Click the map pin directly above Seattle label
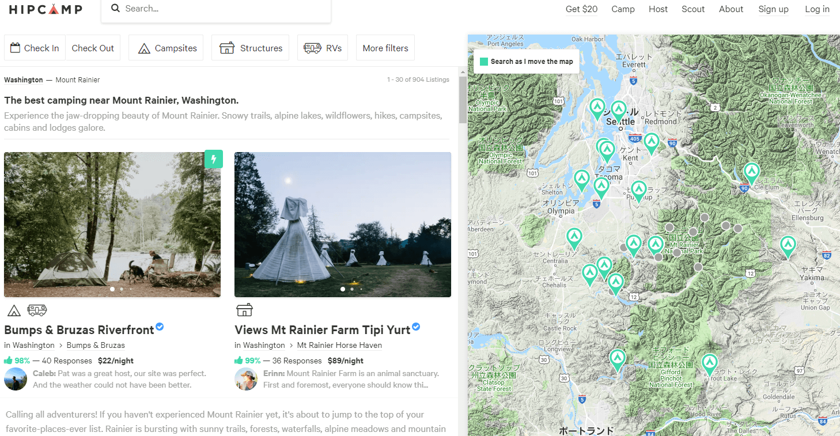Viewport: 840px width, 436px height. point(619,110)
